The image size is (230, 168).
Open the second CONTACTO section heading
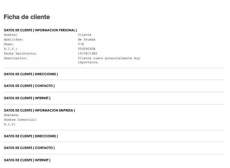tap(29, 148)
